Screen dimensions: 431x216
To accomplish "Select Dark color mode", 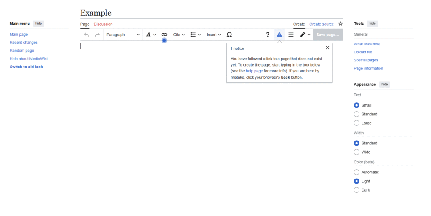I will [x=357, y=190].
